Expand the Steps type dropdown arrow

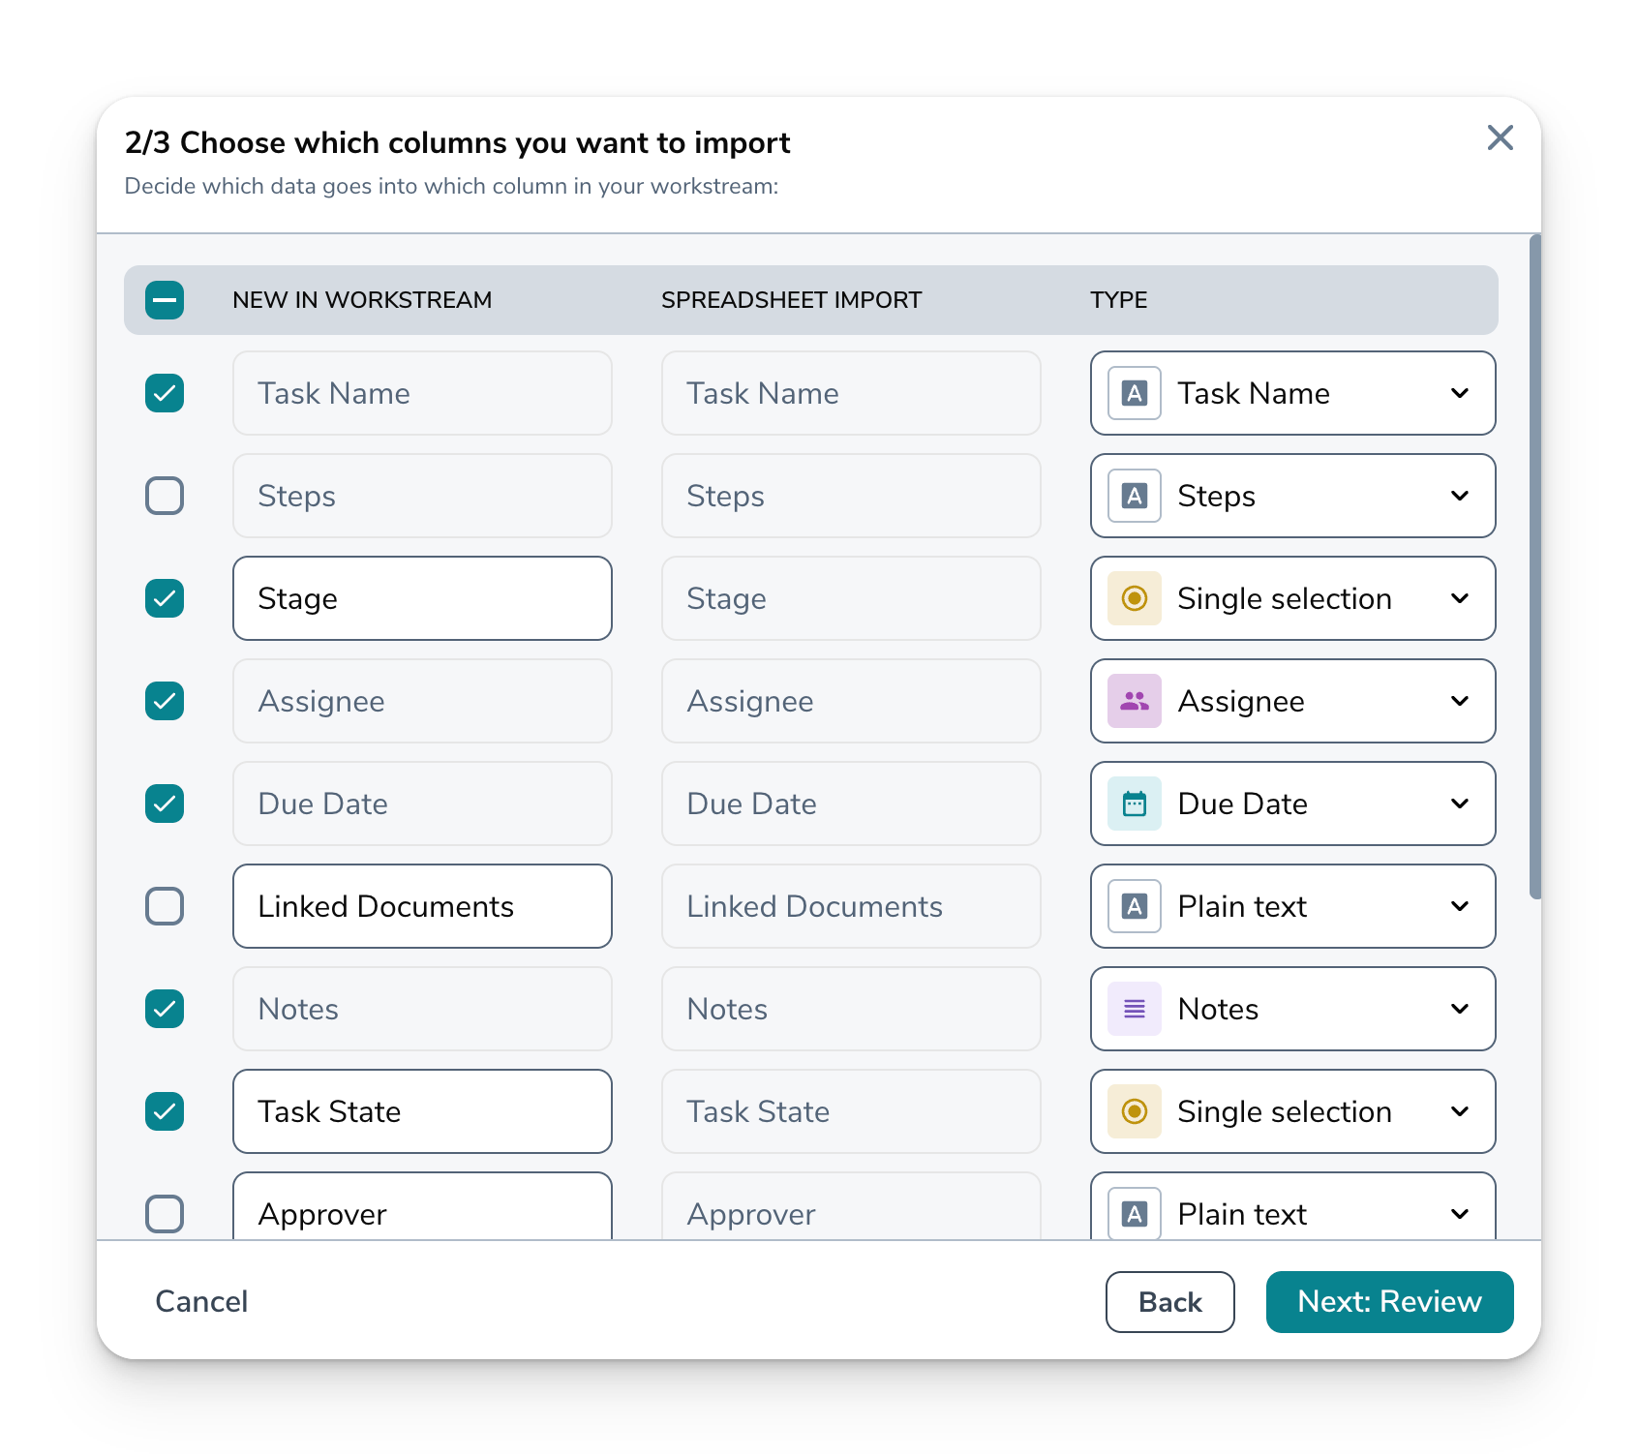(x=1459, y=496)
